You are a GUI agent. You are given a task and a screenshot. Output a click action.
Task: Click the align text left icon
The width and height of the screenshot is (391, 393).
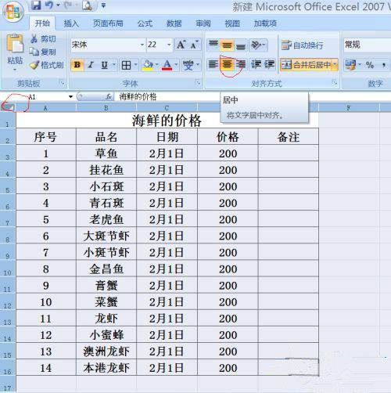pyautogui.click(x=213, y=64)
